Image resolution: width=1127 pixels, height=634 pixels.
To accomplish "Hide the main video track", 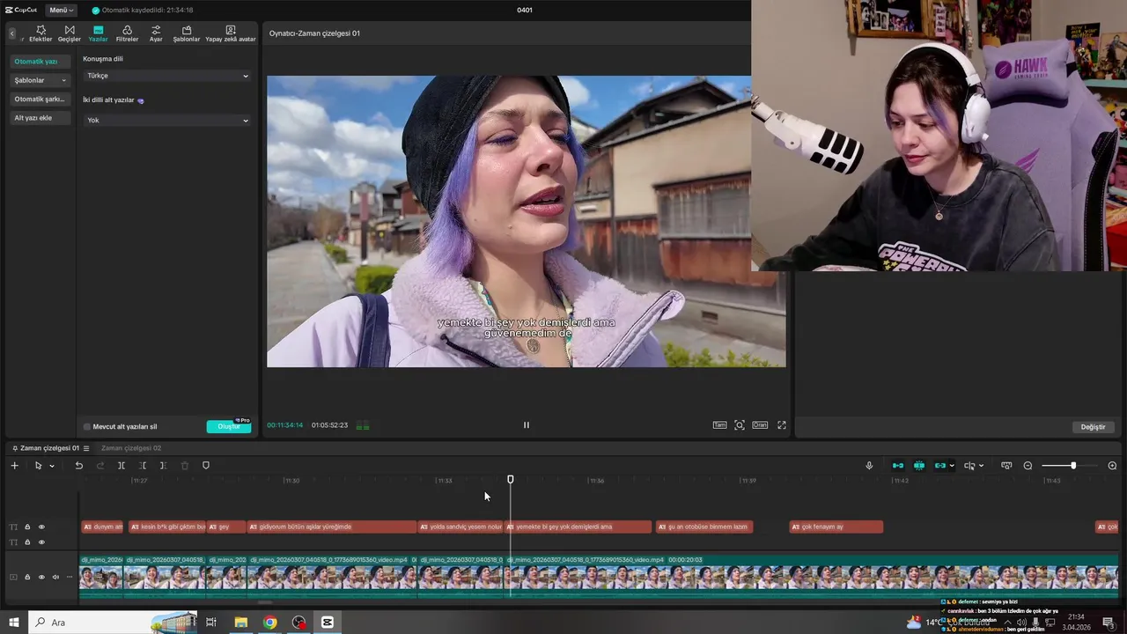I will (41, 578).
